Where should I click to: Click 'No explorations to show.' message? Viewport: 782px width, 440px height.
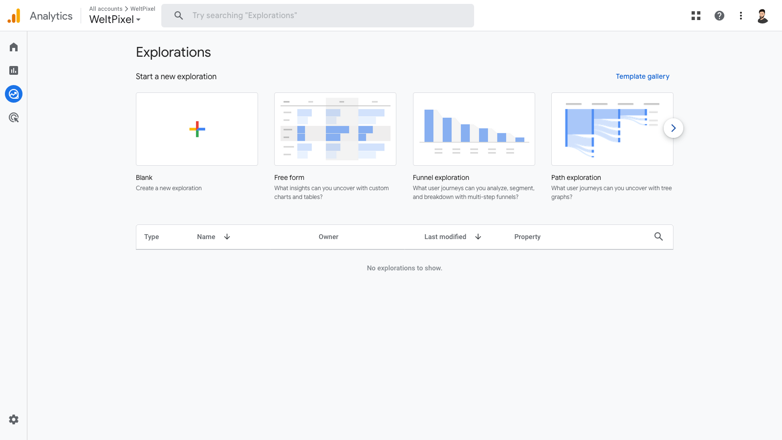(405, 268)
